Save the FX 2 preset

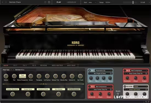click(x=146, y=73)
